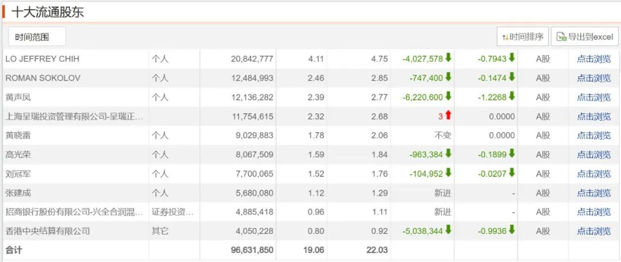This screenshot has height=262, width=621.
Task: Select the 上海呈瑞投资管理有限公司 shareholder name
Action: pyautogui.click(x=74, y=117)
